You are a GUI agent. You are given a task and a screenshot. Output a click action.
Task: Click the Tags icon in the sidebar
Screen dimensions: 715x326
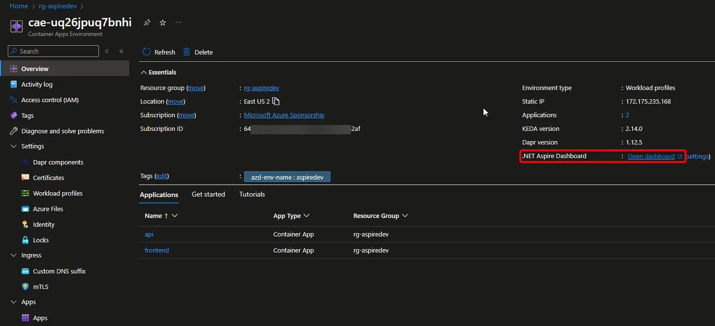(13, 115)
